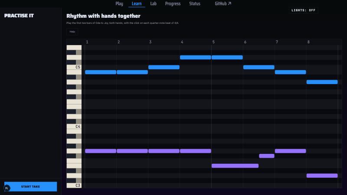The image size is (347, 195).
Task: Select the blue note on beat 2
Action: point(132,72)
